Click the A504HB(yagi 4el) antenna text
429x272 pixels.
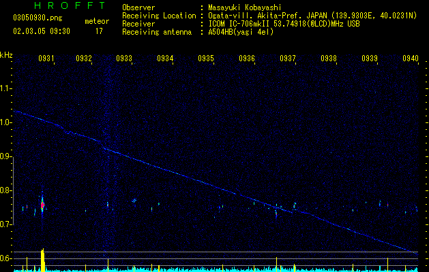(241, 32)
